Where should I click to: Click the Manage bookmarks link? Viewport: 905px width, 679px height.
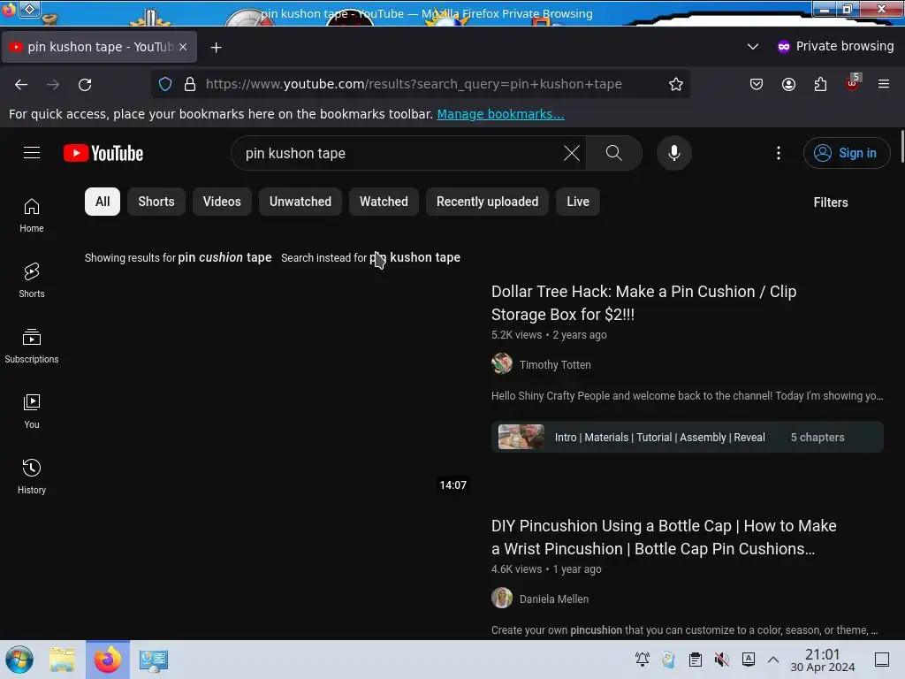click(x=500, y=114)
